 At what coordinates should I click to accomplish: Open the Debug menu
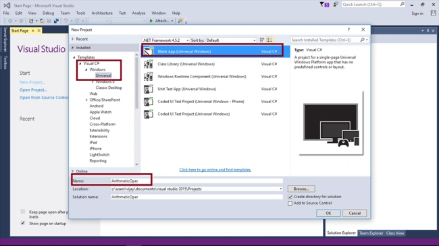click(48, 13)
